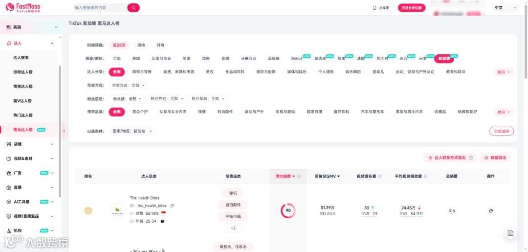
Task: Open the 粉丝性别：全部 dropdown
Action: [167, 99]
